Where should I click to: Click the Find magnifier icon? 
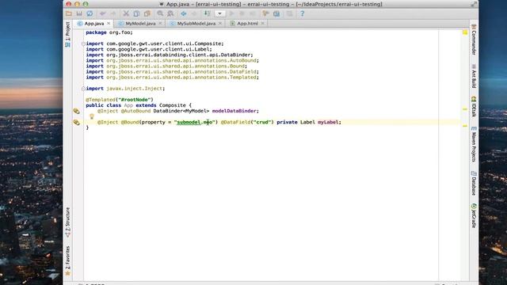click(160, 13)
